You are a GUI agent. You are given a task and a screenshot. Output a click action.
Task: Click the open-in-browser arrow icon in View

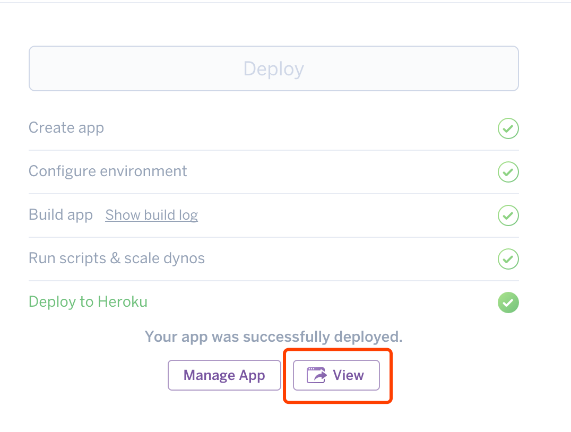point(316,375)
